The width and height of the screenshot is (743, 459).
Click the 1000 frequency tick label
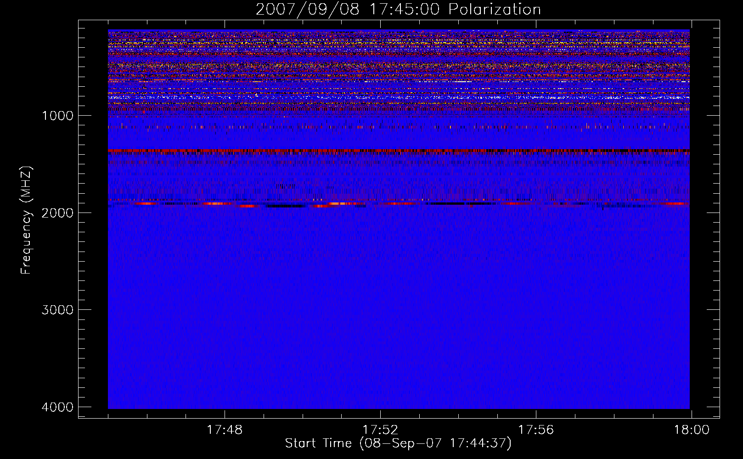tap(57, 116)
